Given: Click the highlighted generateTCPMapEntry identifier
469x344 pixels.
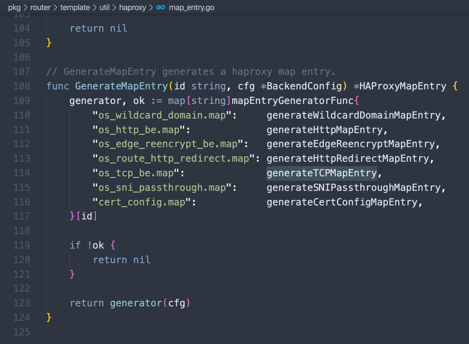Looking at the screenshot, I should (322, 173).
